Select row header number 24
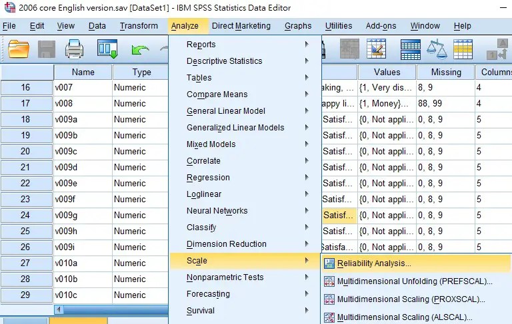Screen dimensions: 512x324 point(26,215)
